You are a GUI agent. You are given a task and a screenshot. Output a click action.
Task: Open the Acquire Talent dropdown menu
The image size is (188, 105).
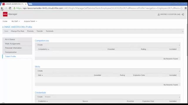tap(31, 21)
